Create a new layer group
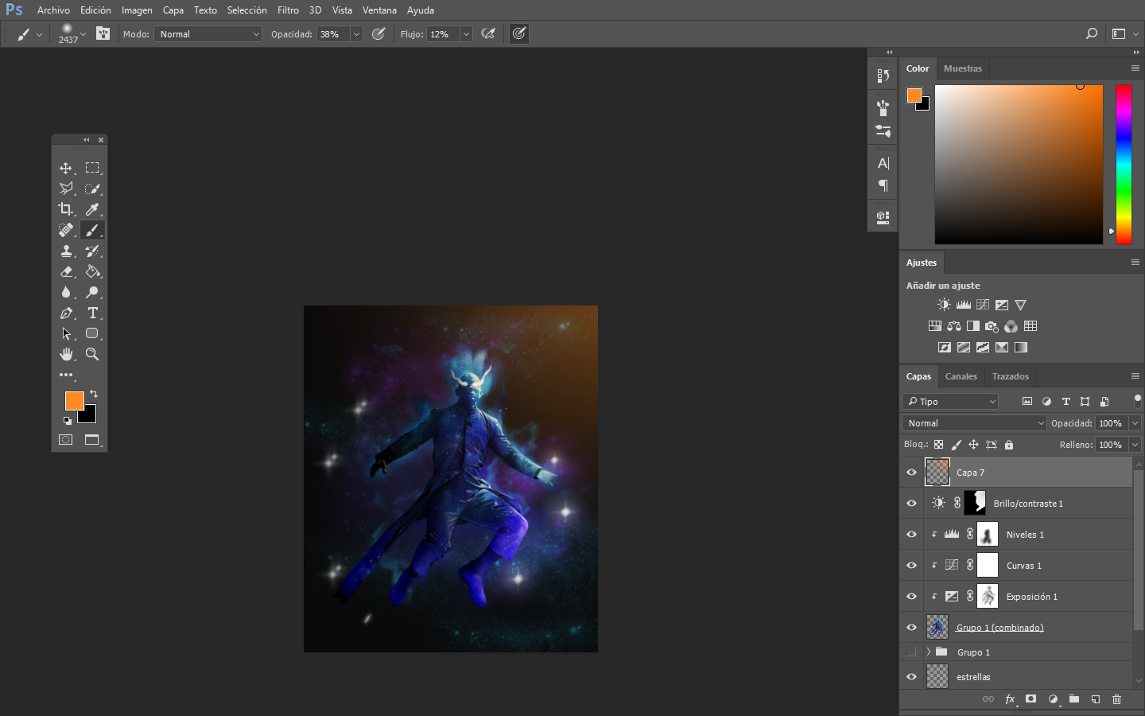Viewport: 1145px width, 716px height. click(1074, 699)
